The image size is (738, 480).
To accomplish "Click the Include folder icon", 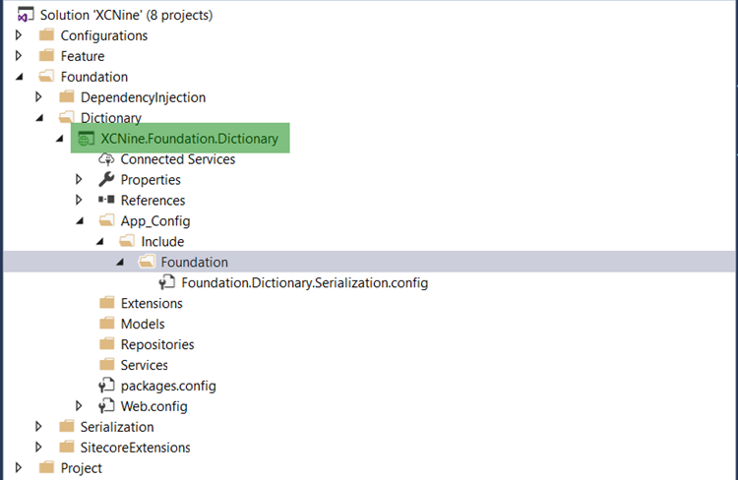I will (127, 241).
